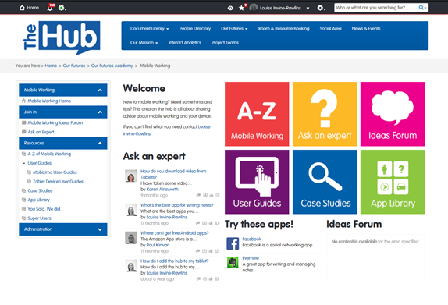Collapse the Join in sidebar section

click(100, 112)
